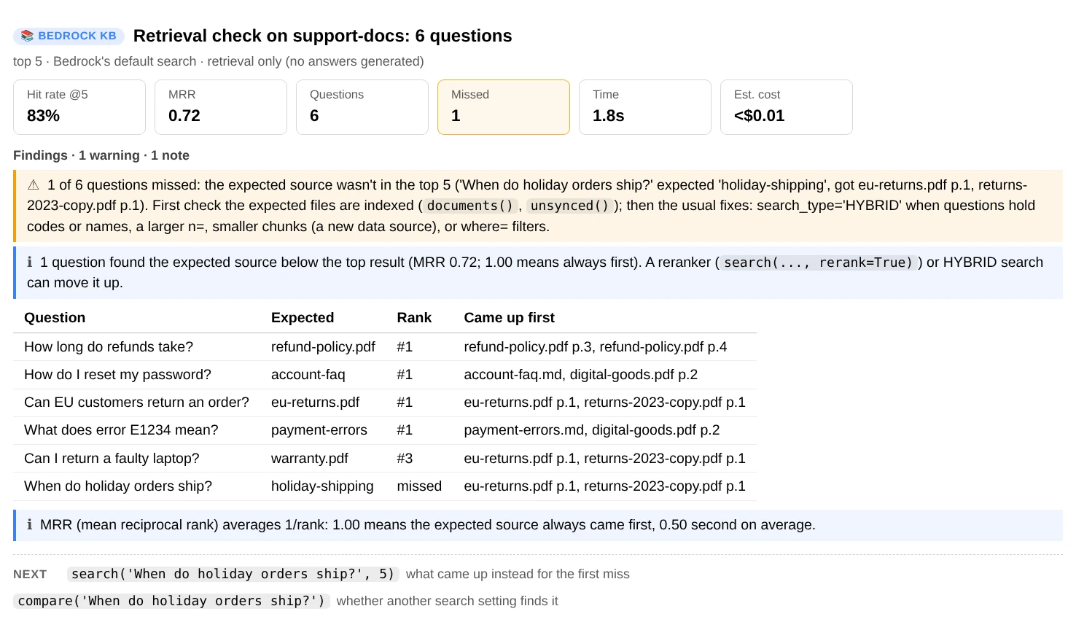Select the 'Can EU customers return an order?' row
Viewport: 1076px width, 622px height.
pyautogui.click(x=385, y=403)
